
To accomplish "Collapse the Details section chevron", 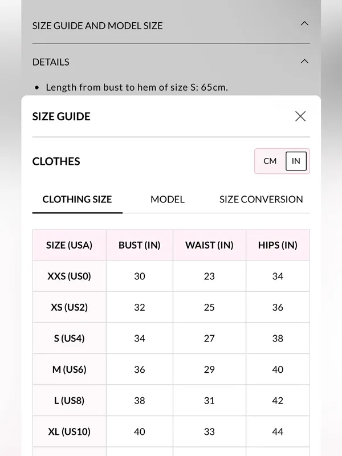I will coord(304,62).
